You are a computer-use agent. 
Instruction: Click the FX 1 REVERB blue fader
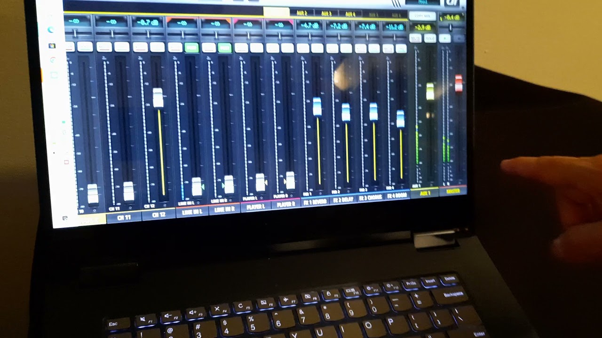tap(317, 107)
